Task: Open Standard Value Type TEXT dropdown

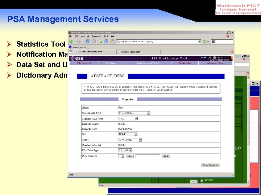Action: pos(128,119)
